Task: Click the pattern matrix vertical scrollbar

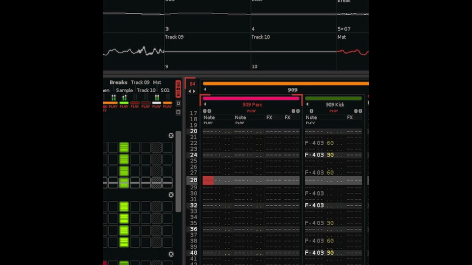Action: [x=178, y=171]
